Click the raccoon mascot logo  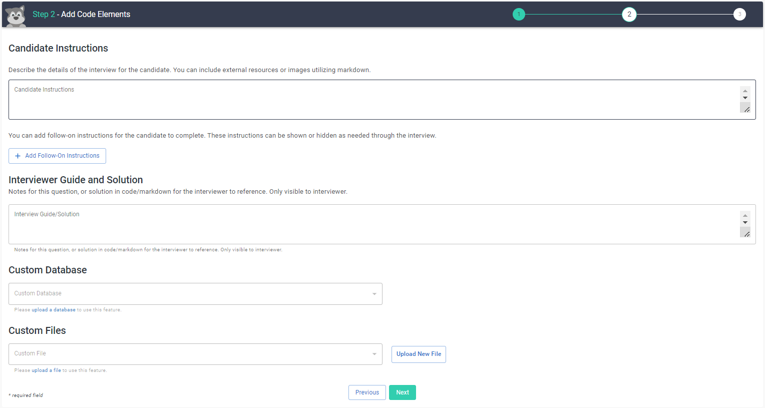[x=16, y=16]
